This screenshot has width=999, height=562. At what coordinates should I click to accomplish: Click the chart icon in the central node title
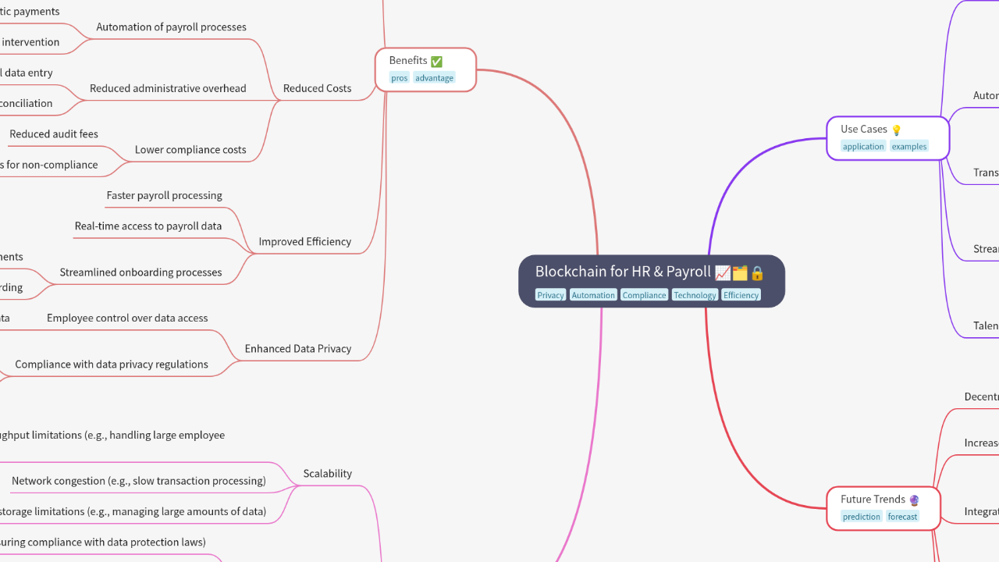[x=723, y=272]
